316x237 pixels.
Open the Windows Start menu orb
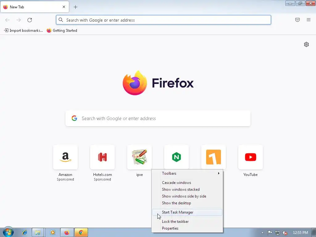click(x=8, y=232)
